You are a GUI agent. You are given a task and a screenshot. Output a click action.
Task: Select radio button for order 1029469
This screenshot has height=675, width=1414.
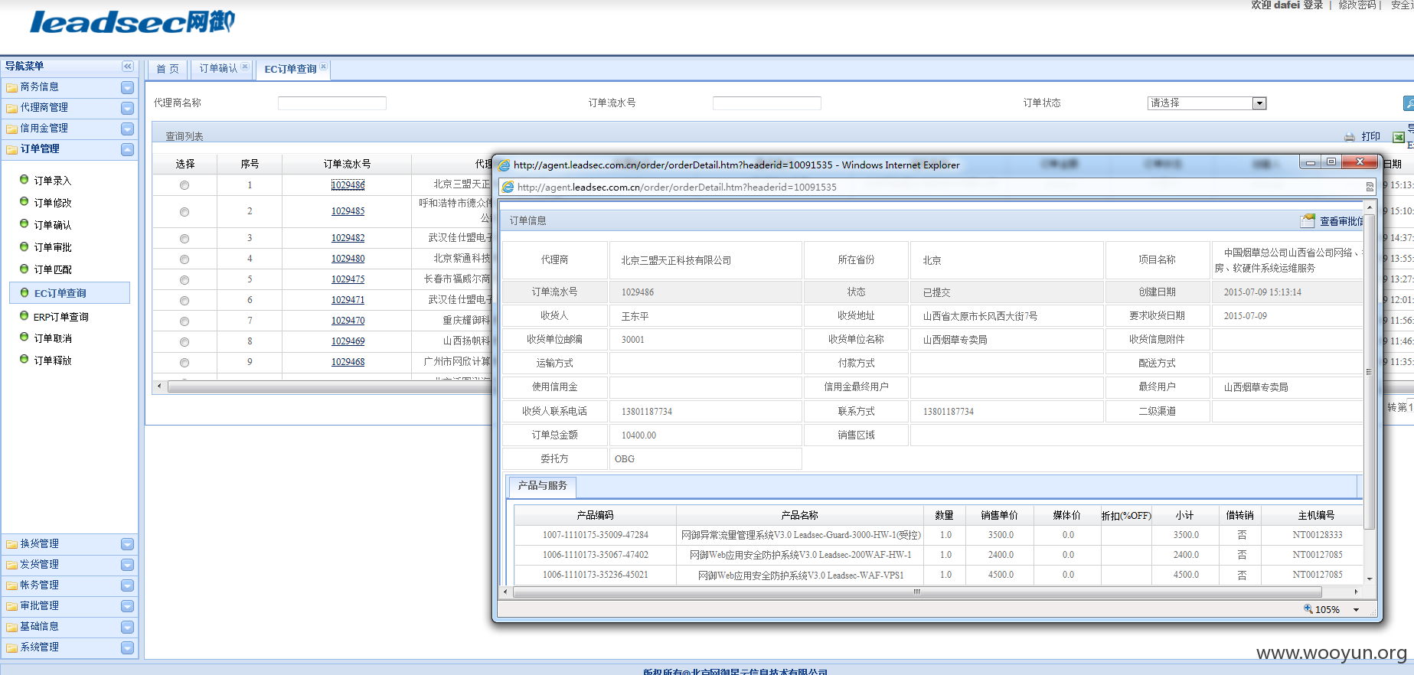pos(185,342)
